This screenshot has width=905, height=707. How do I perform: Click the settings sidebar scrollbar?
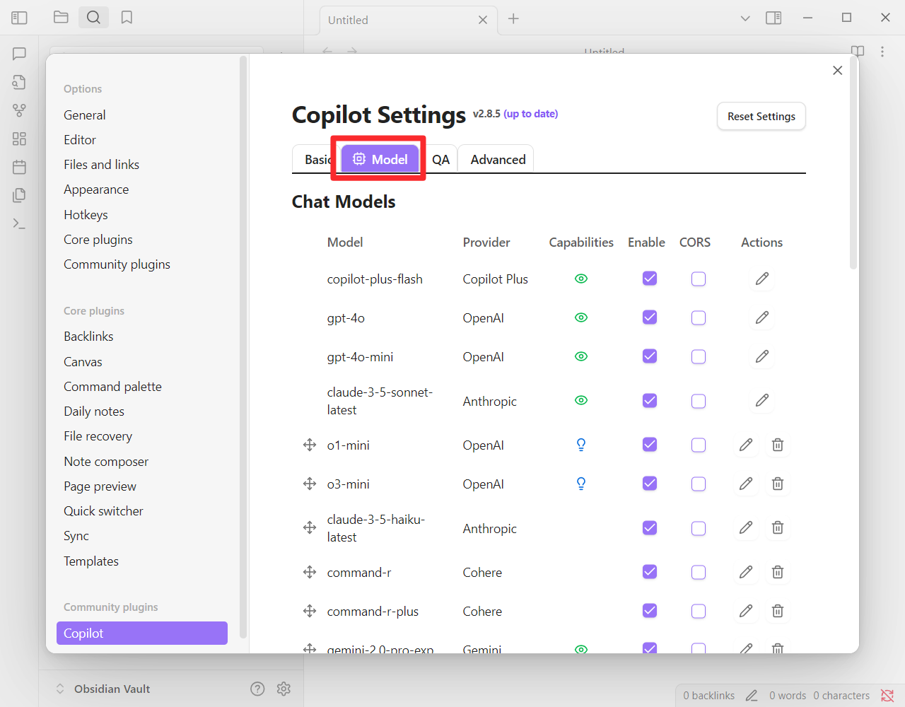243,346
